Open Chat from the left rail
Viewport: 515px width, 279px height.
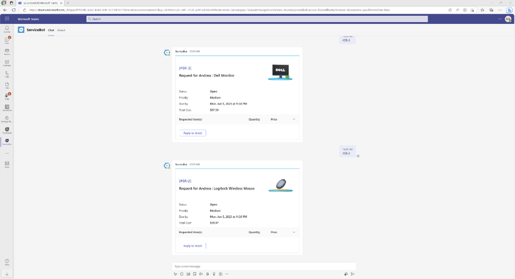7,40
